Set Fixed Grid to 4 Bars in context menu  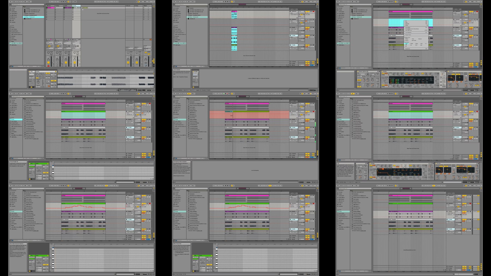click(412, 44)
